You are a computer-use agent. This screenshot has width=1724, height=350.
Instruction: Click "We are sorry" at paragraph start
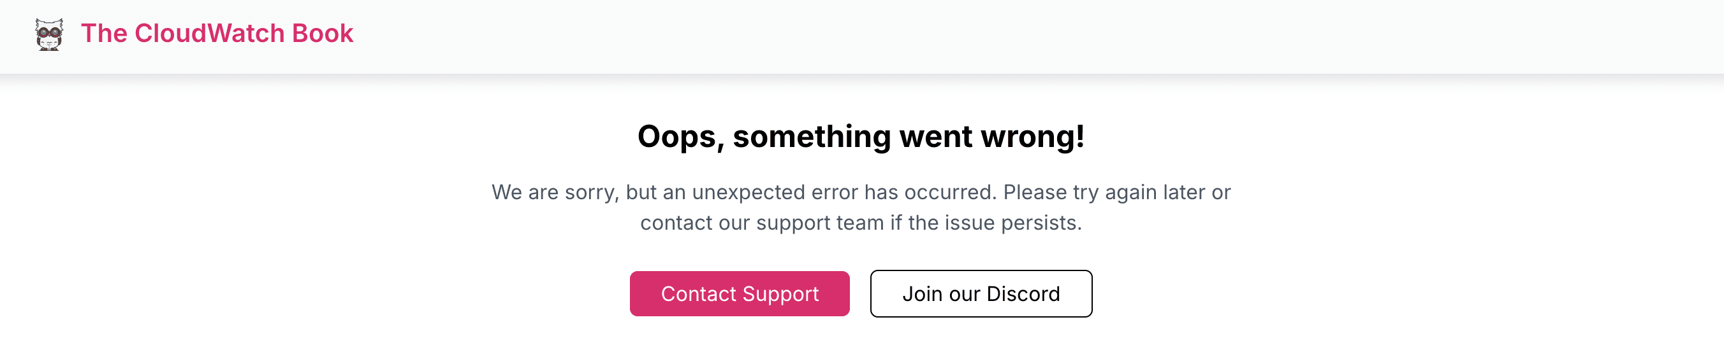click(555, 192)
